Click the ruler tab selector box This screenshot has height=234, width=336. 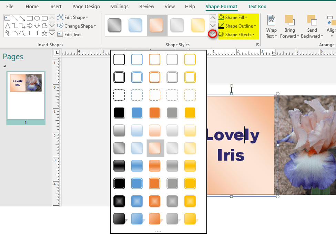tap(57, 53)
